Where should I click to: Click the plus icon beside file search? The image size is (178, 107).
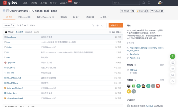coord(97,25)
